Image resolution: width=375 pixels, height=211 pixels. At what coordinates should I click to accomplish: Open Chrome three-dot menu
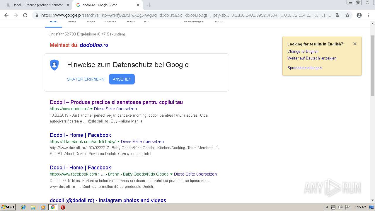point(369,15)
